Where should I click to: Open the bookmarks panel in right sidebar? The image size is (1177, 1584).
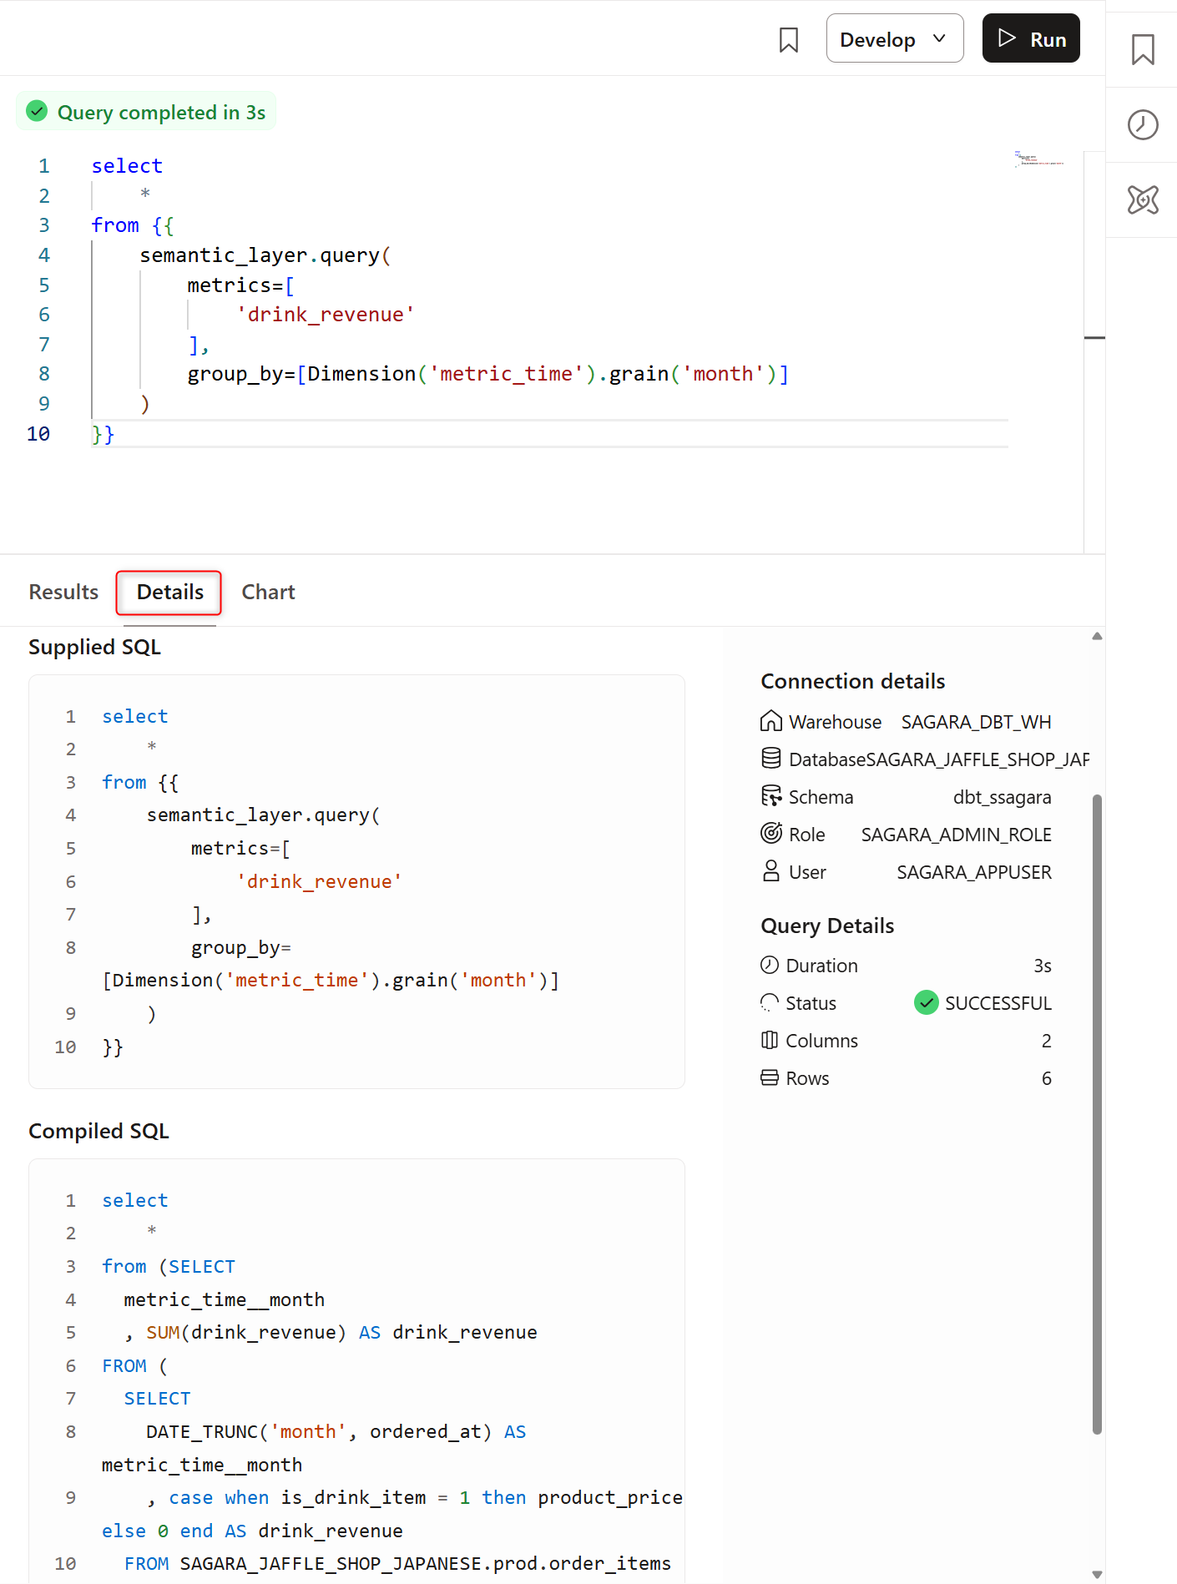coord(1143,49)
